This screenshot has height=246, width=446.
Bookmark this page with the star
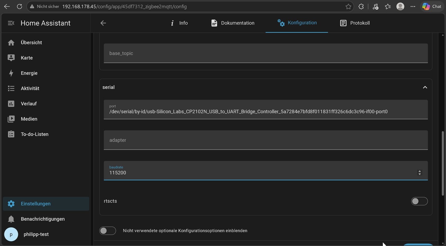[348, 6]
